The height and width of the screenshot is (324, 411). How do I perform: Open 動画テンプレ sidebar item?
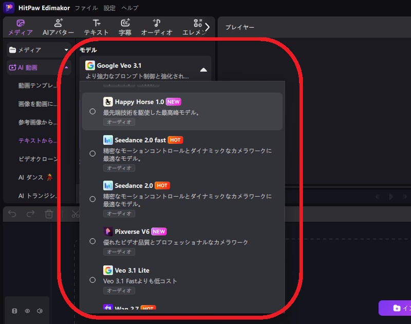pos(37,85)
